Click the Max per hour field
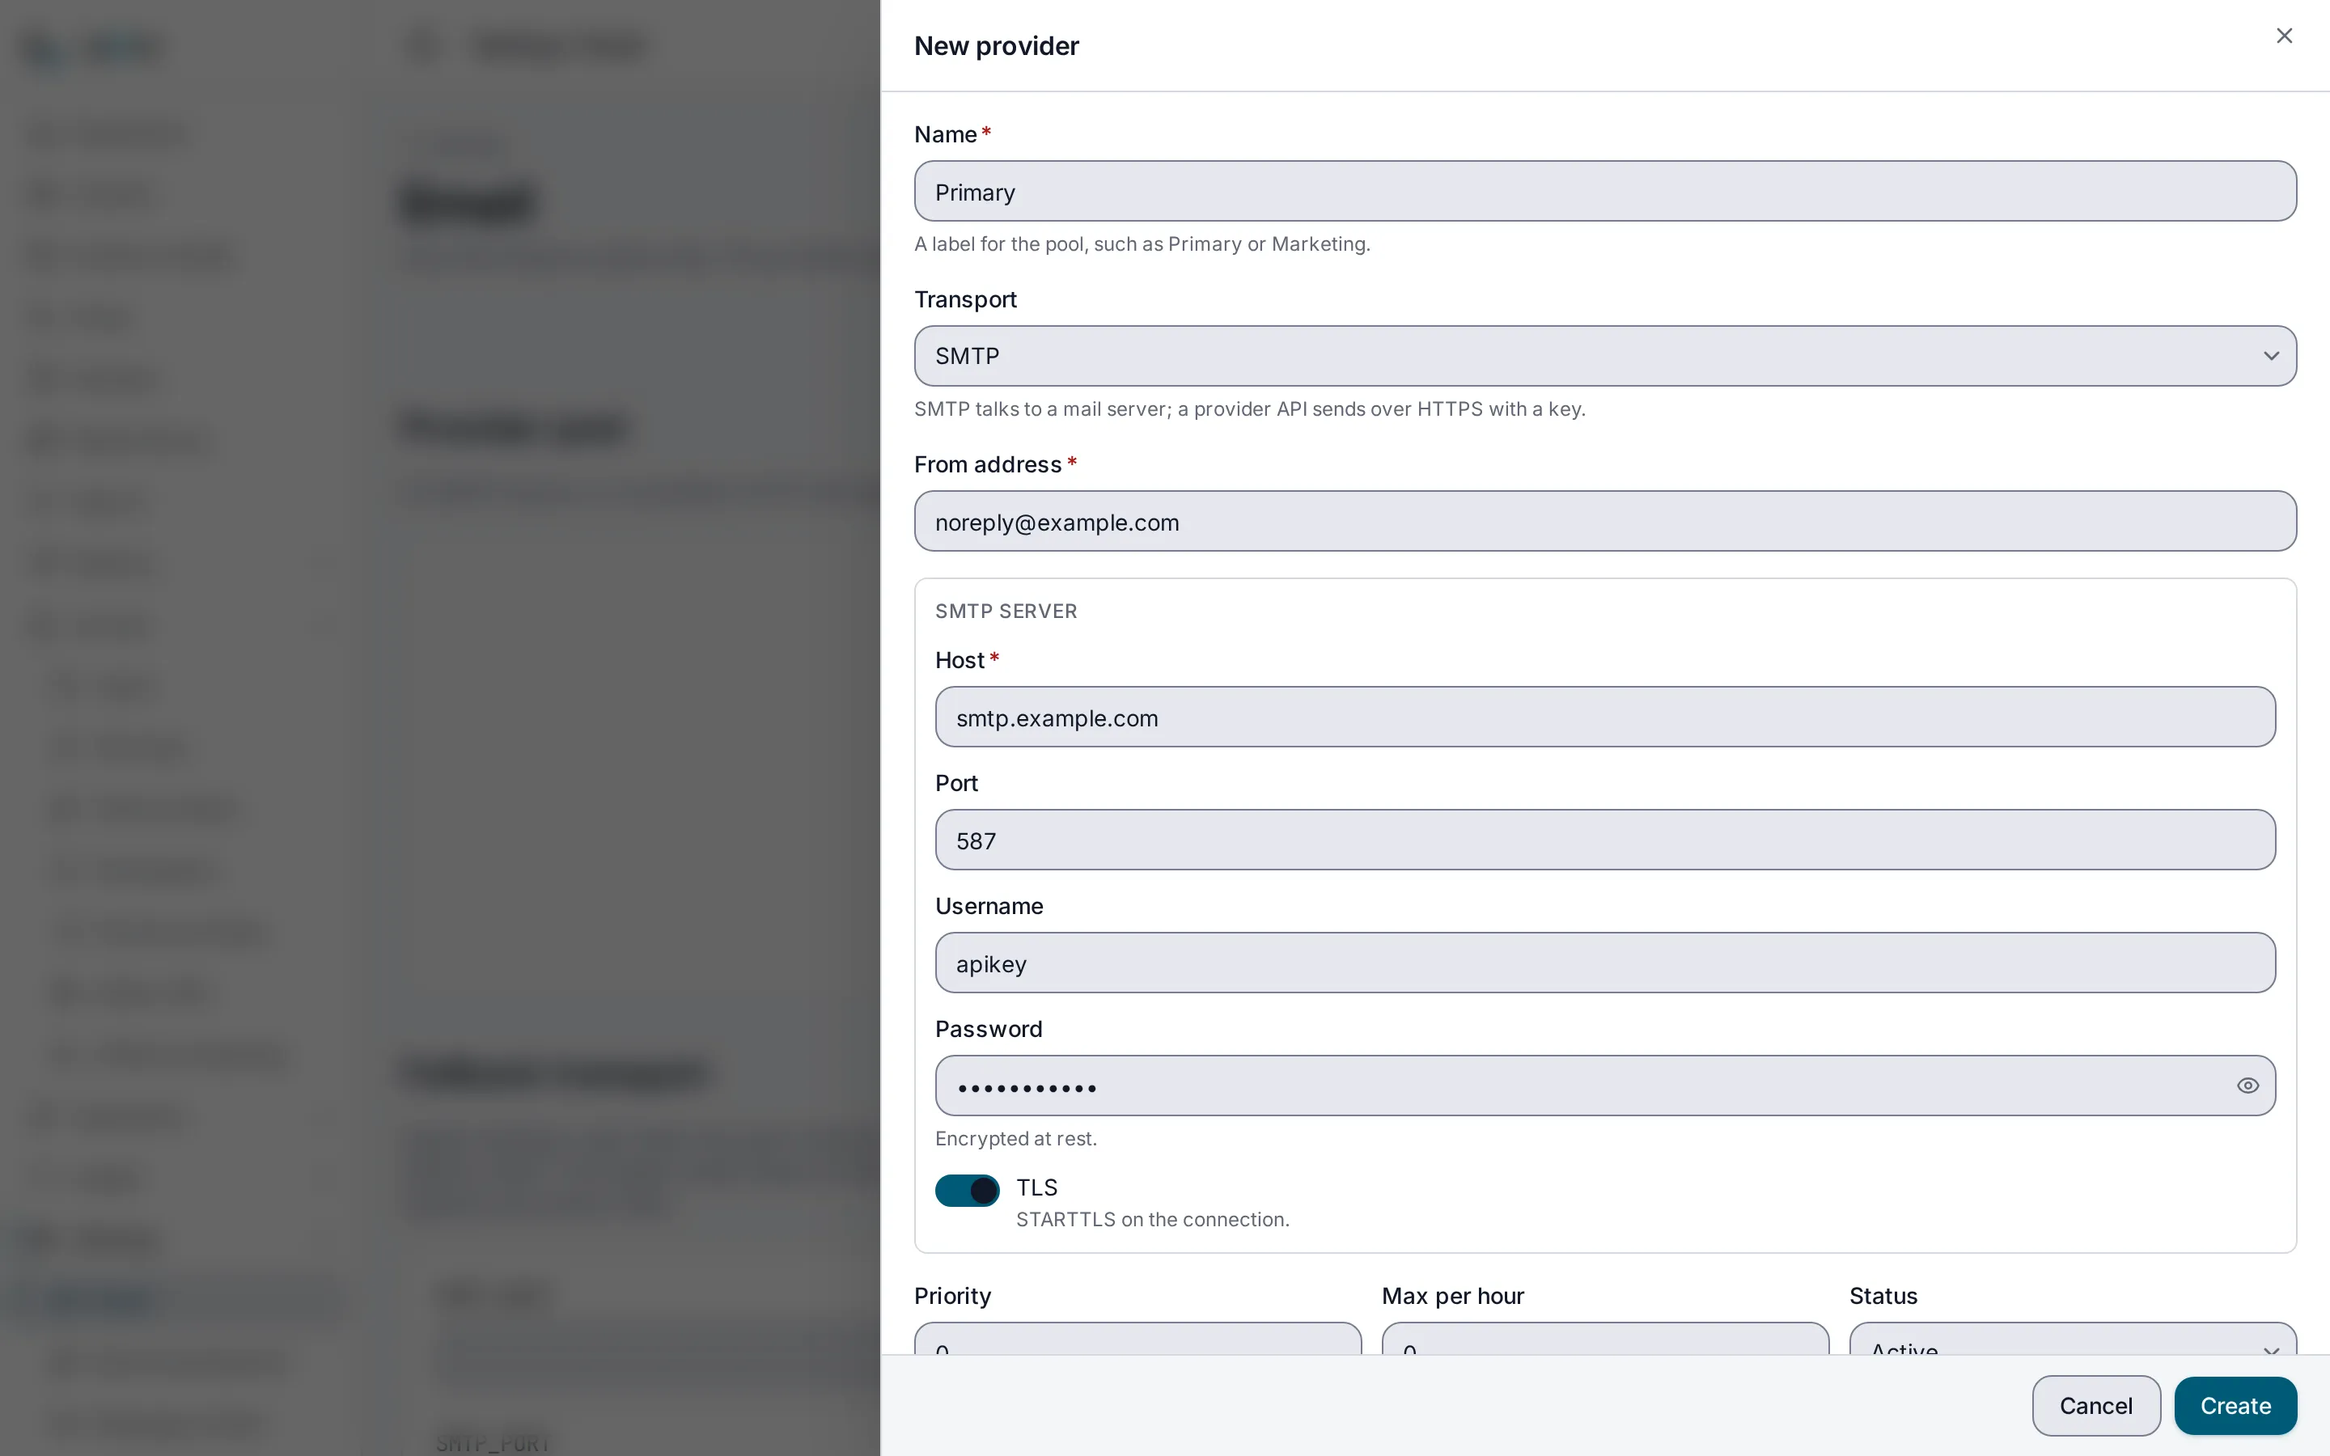Viewport: 2330px width, 1456px height. coord(1605,1340)
